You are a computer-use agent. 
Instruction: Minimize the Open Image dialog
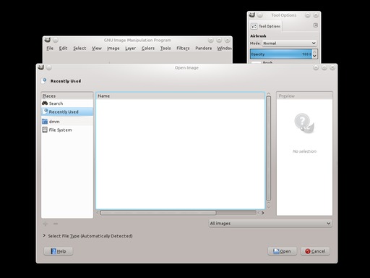316,68
